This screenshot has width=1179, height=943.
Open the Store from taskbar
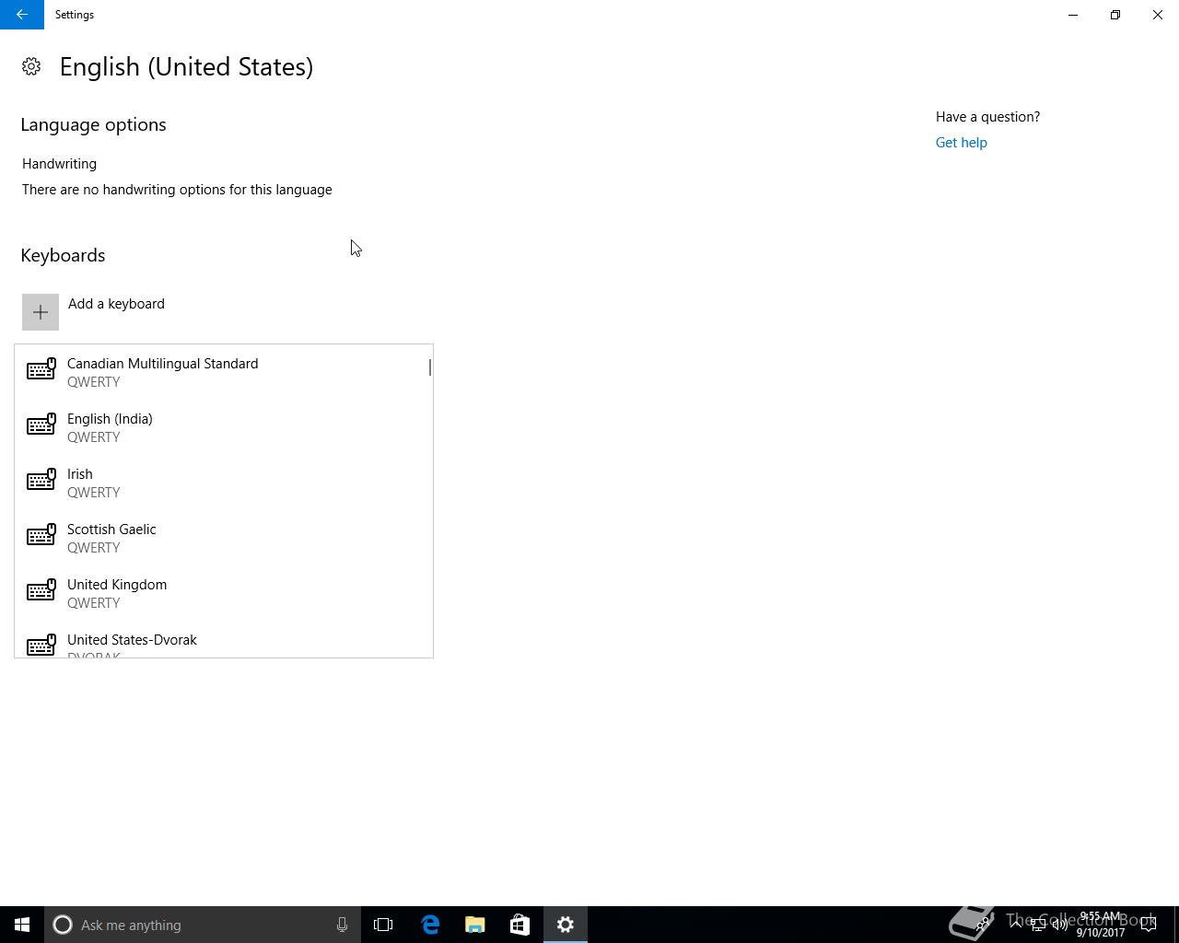pyautogui.click(x=519, y=925)
